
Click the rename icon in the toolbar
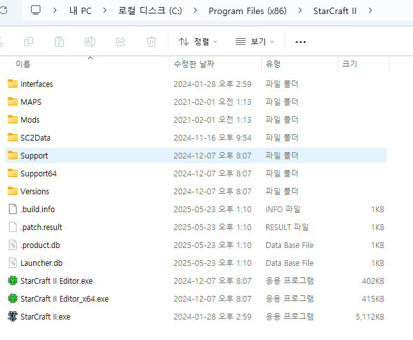point(90,42)
